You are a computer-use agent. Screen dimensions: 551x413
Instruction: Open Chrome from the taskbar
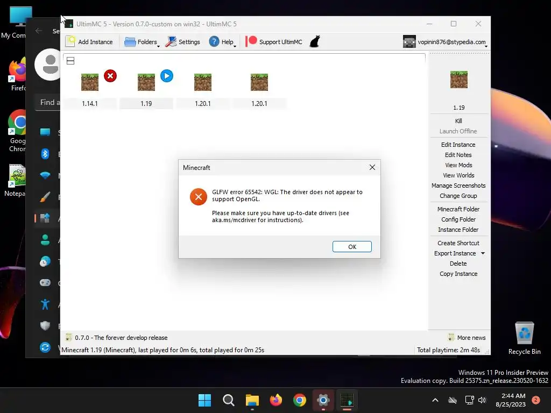(x=299, y=400)
